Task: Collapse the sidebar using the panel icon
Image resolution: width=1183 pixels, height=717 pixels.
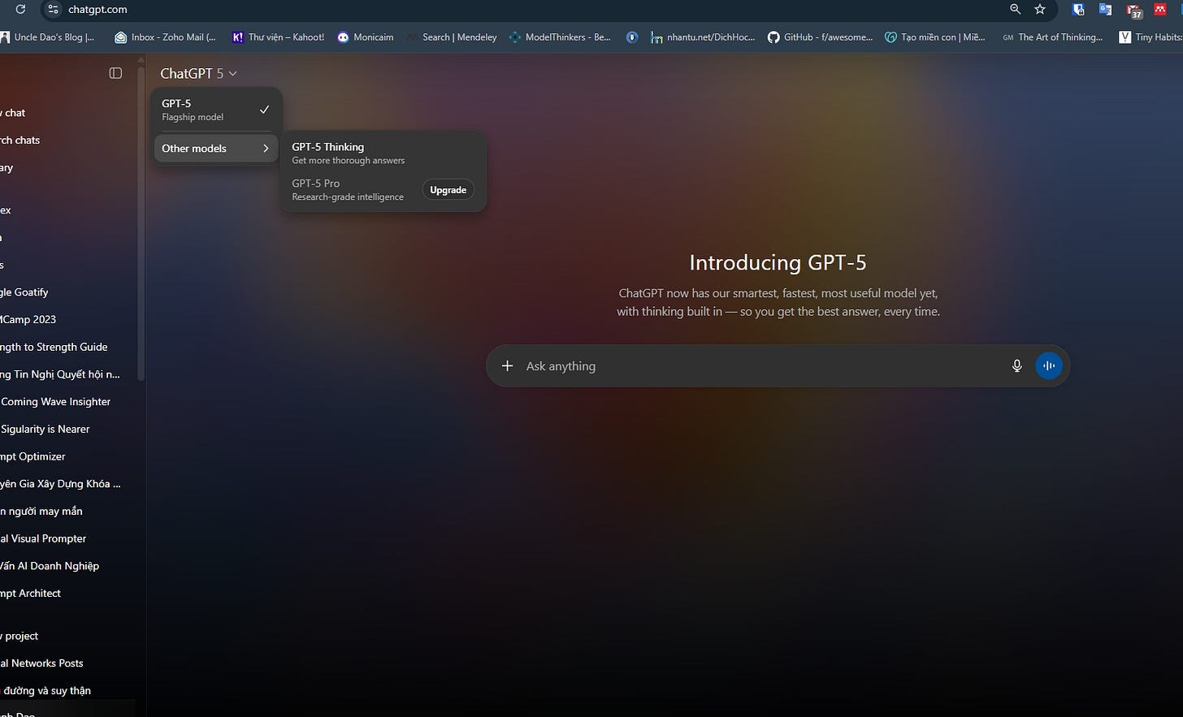Action: pyautogui.click(x=115, y=73)
